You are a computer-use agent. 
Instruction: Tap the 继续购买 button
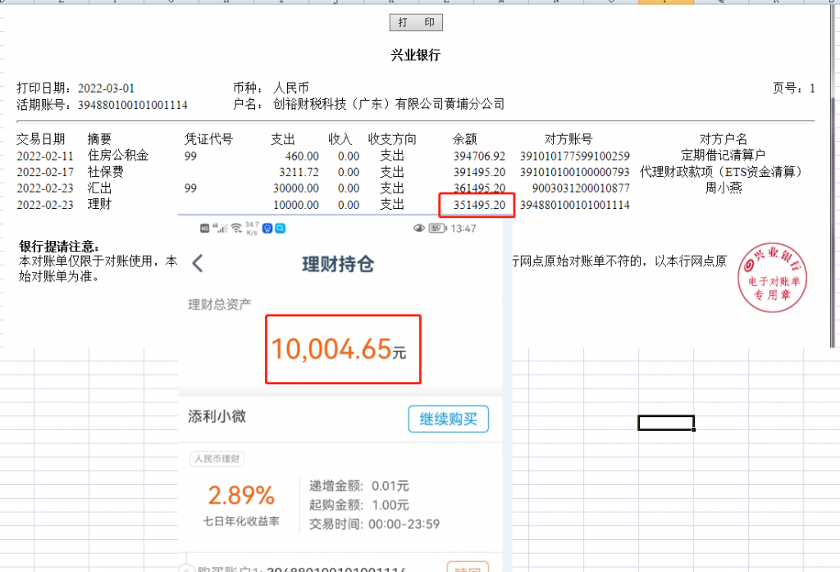click(x=449, y=419)
